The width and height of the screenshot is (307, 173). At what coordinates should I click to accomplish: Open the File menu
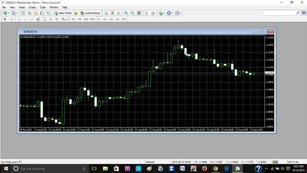click(4, 7)
